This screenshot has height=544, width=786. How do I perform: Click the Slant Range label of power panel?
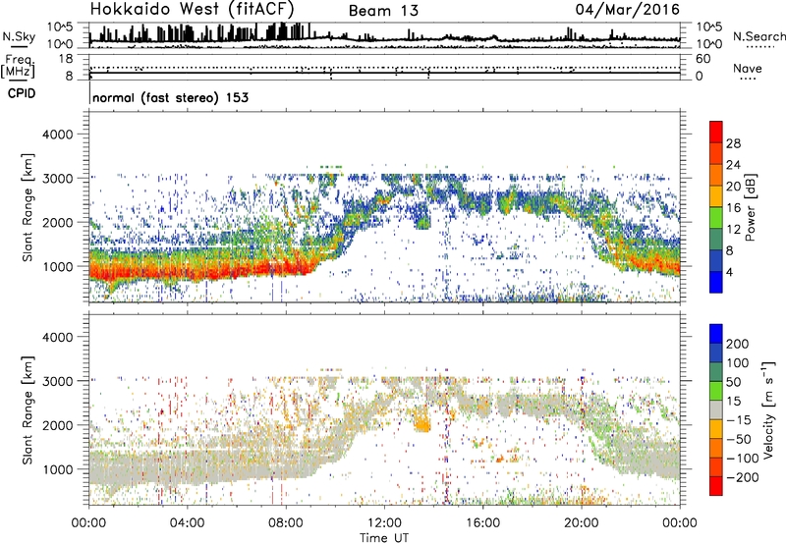pos(28,207)
